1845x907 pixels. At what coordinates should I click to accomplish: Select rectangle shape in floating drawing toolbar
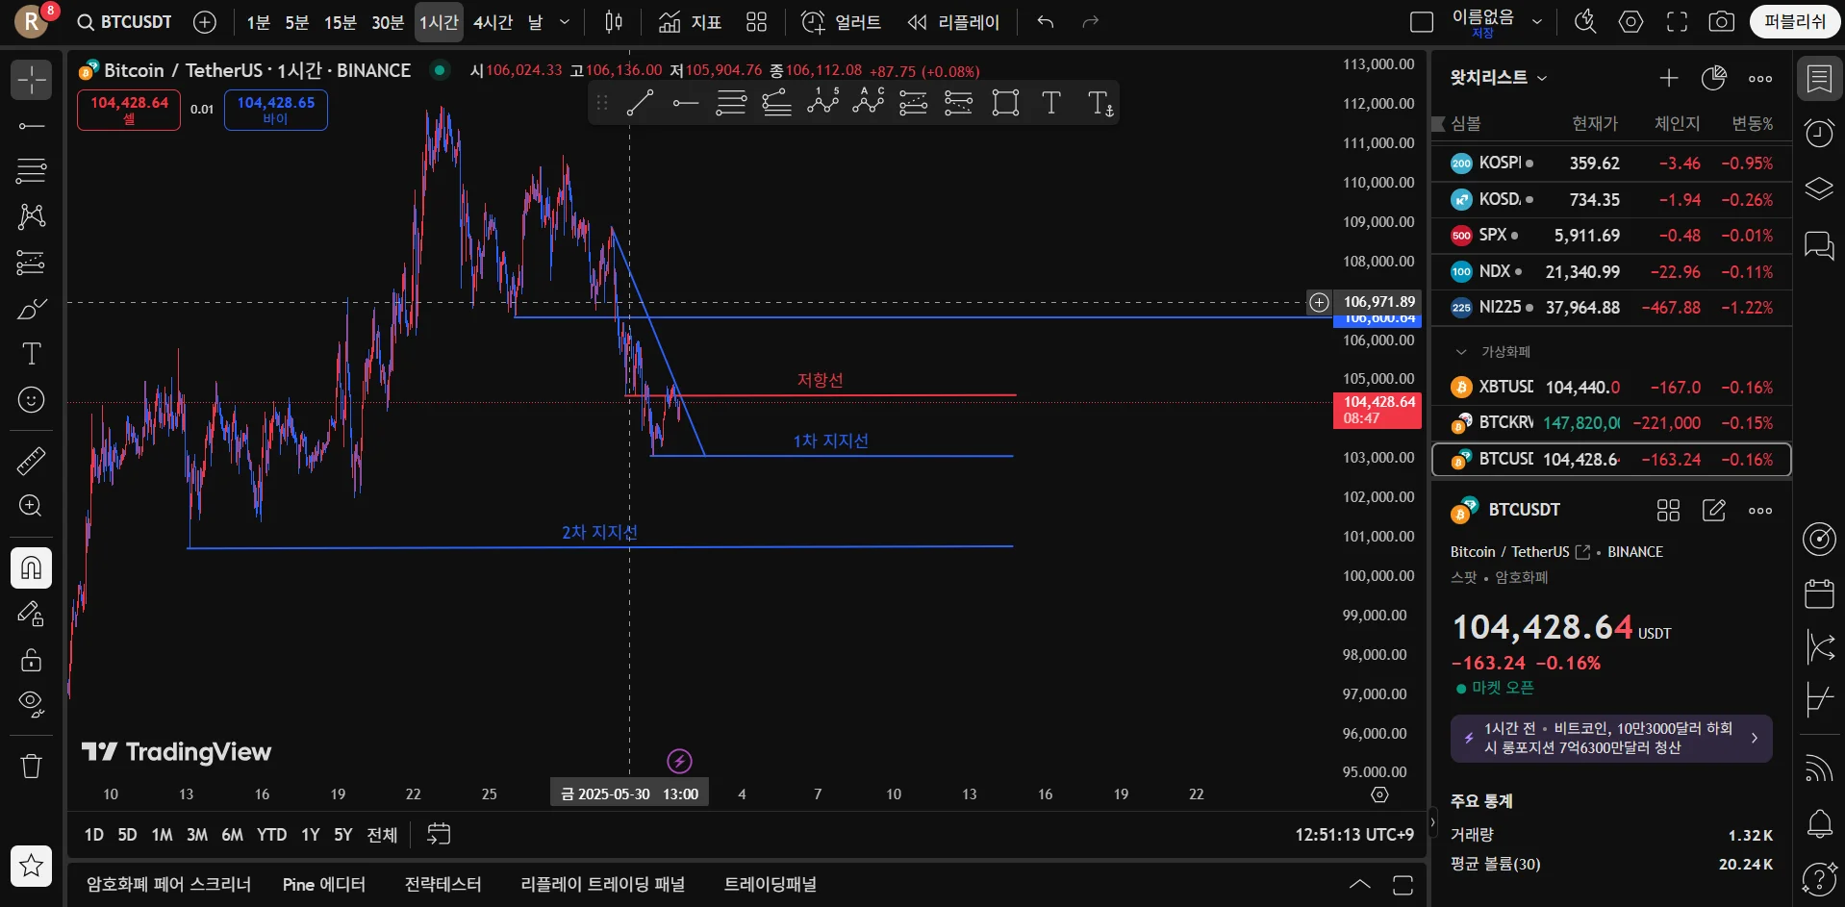coord(1005,103)
